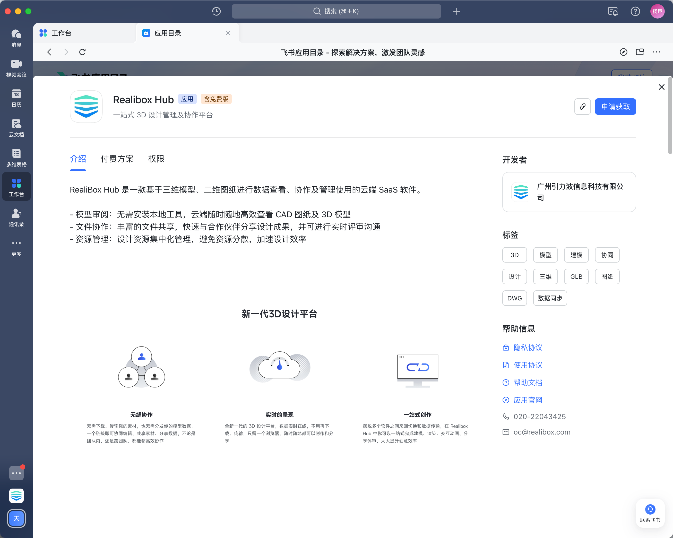Open the 使用协议 link

[528, 365]
